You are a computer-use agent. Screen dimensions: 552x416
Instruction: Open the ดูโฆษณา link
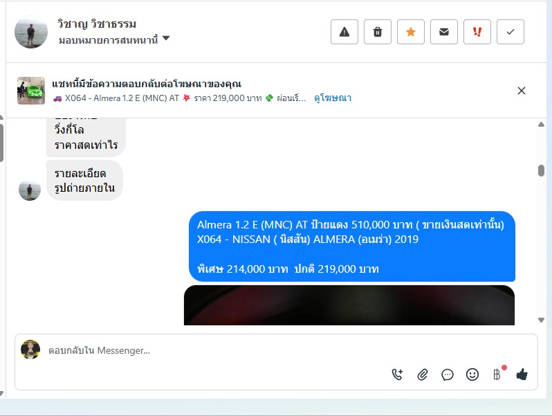(333, 98)
